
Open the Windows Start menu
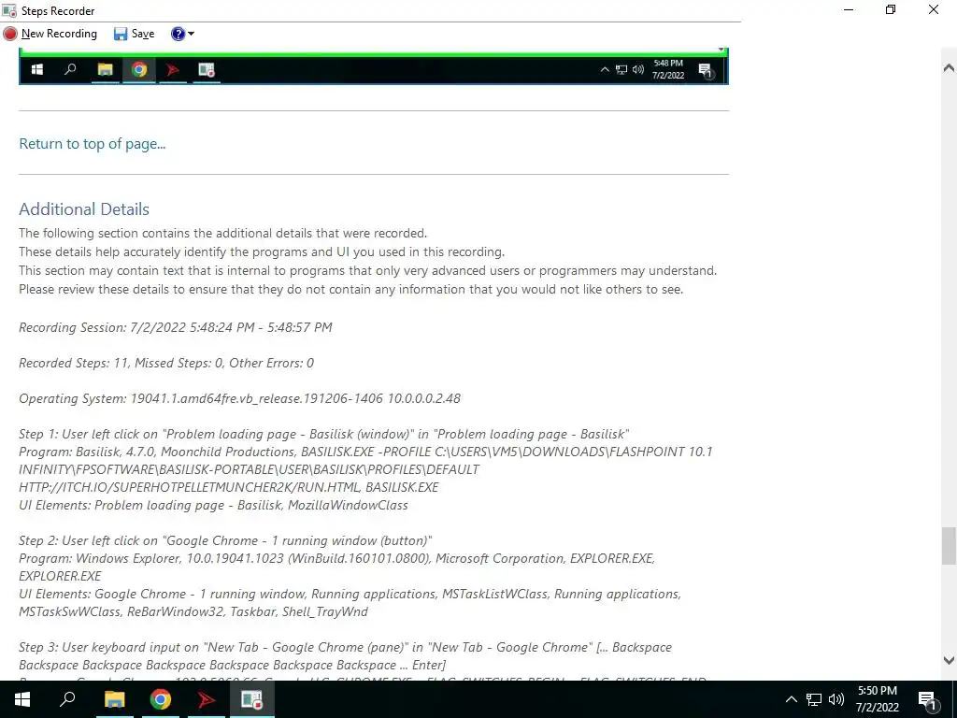(22, 699)
